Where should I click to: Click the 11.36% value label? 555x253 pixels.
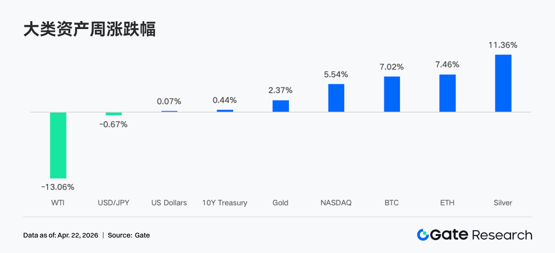pos(503,45)
